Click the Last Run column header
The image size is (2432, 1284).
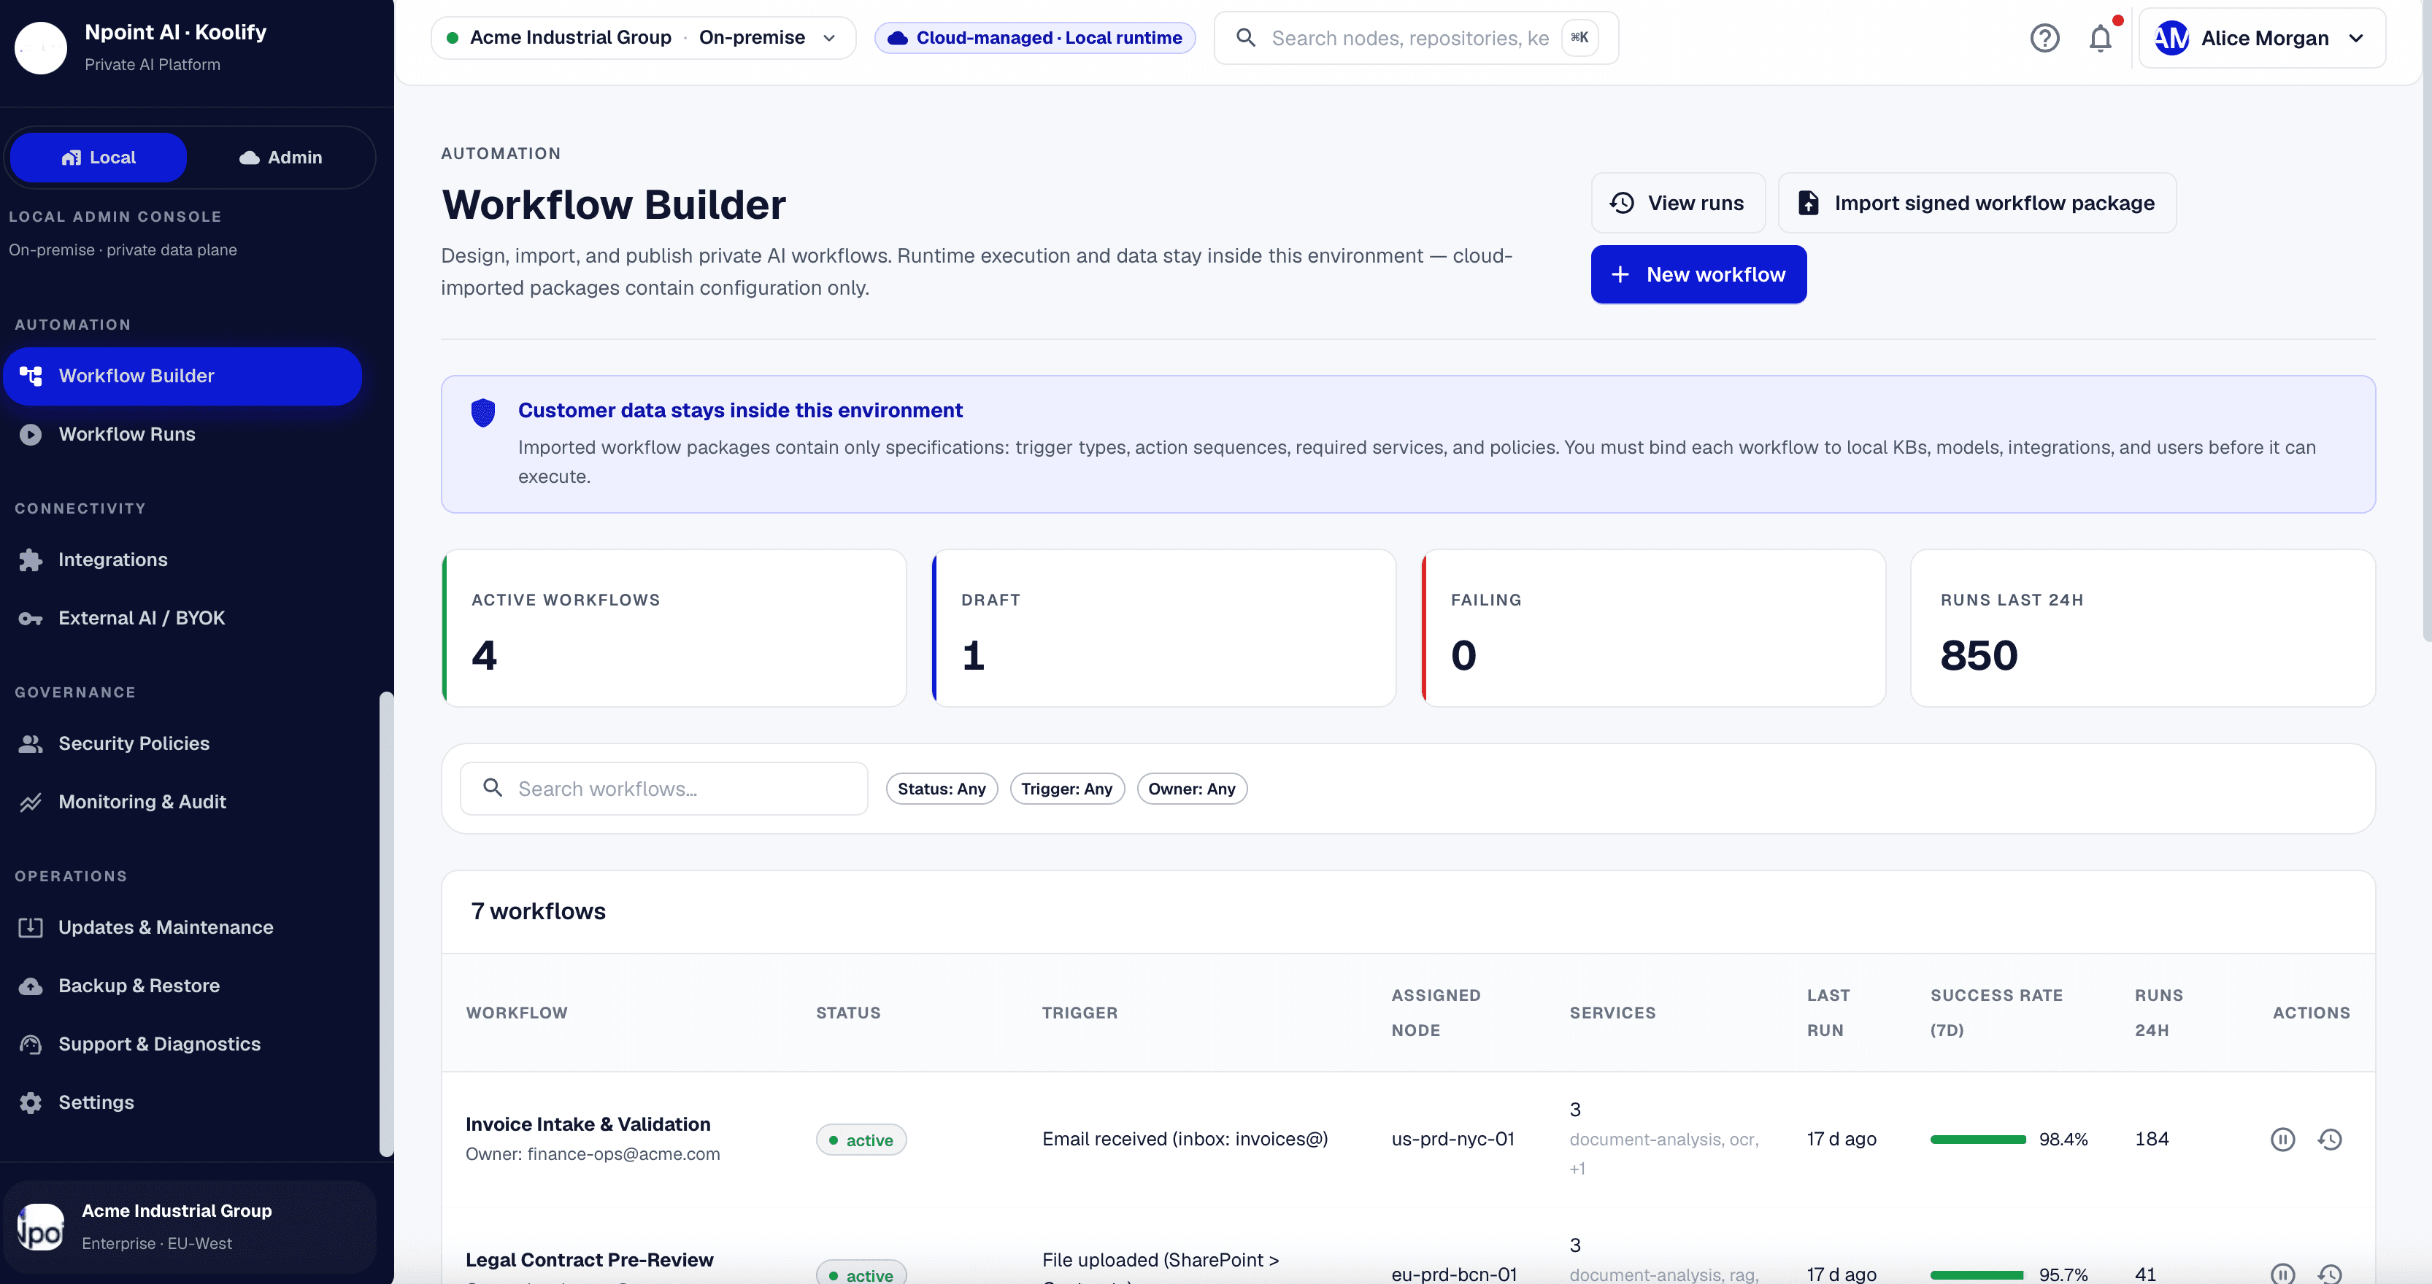click(1828, 1013)
